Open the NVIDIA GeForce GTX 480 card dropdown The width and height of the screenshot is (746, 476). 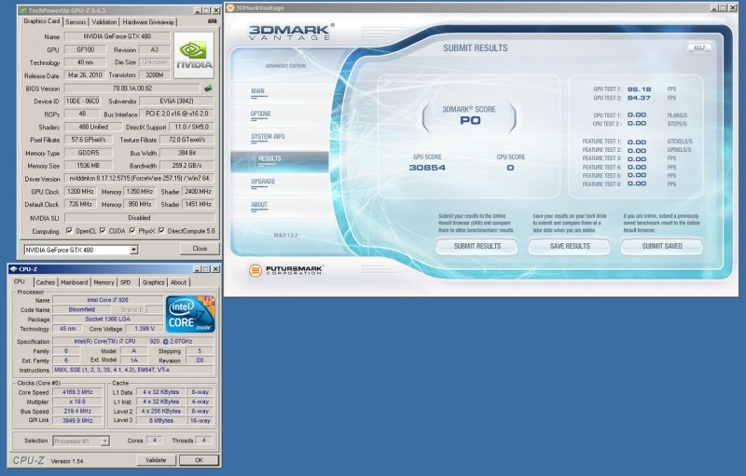point(134,250)
